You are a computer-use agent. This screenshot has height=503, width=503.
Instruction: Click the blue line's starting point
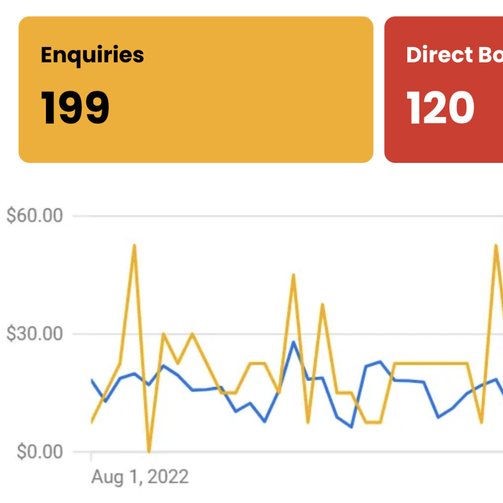click(x=92, y=380)
